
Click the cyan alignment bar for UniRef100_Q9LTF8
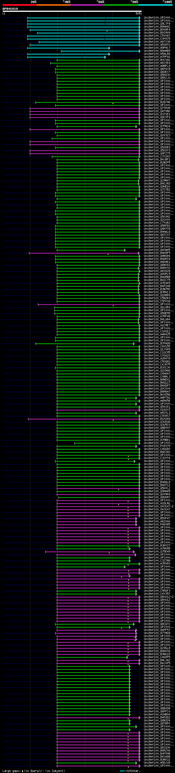point(83,24)
